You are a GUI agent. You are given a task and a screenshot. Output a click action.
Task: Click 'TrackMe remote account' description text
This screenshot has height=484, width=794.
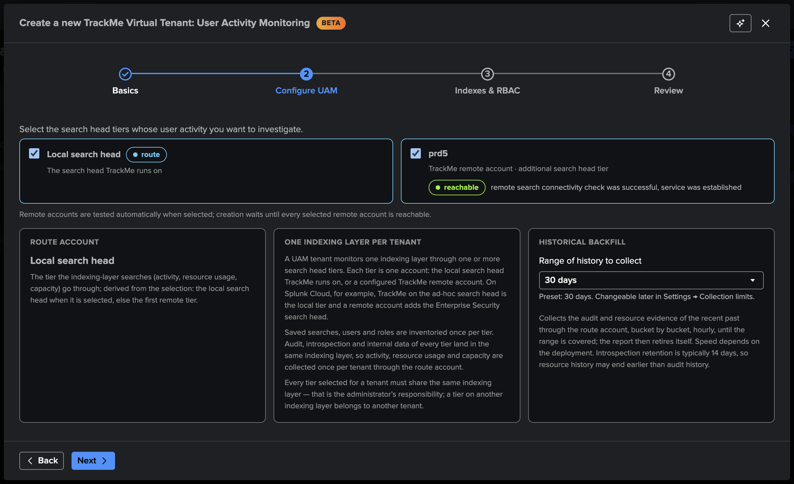coord(518,169)
